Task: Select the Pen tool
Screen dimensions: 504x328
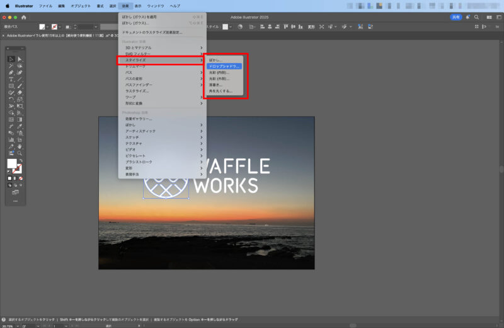Action: 11,72
